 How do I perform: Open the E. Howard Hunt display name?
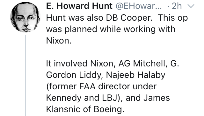[79, 6]
